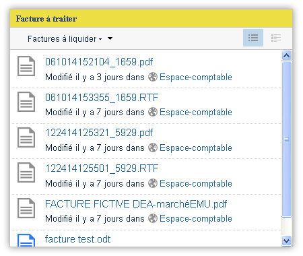The height and width of the screenshot is (256, 303).
Task: Open 061014153355_1659.RTF document link
Action: click(102, 98)
